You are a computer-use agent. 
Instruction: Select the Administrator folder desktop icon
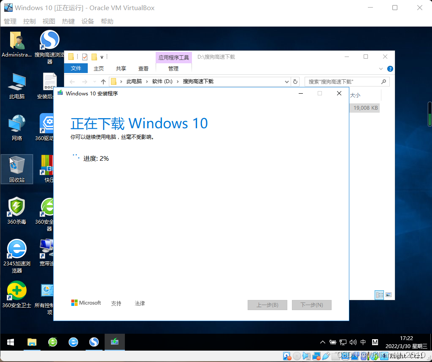(x=17, y=44)
